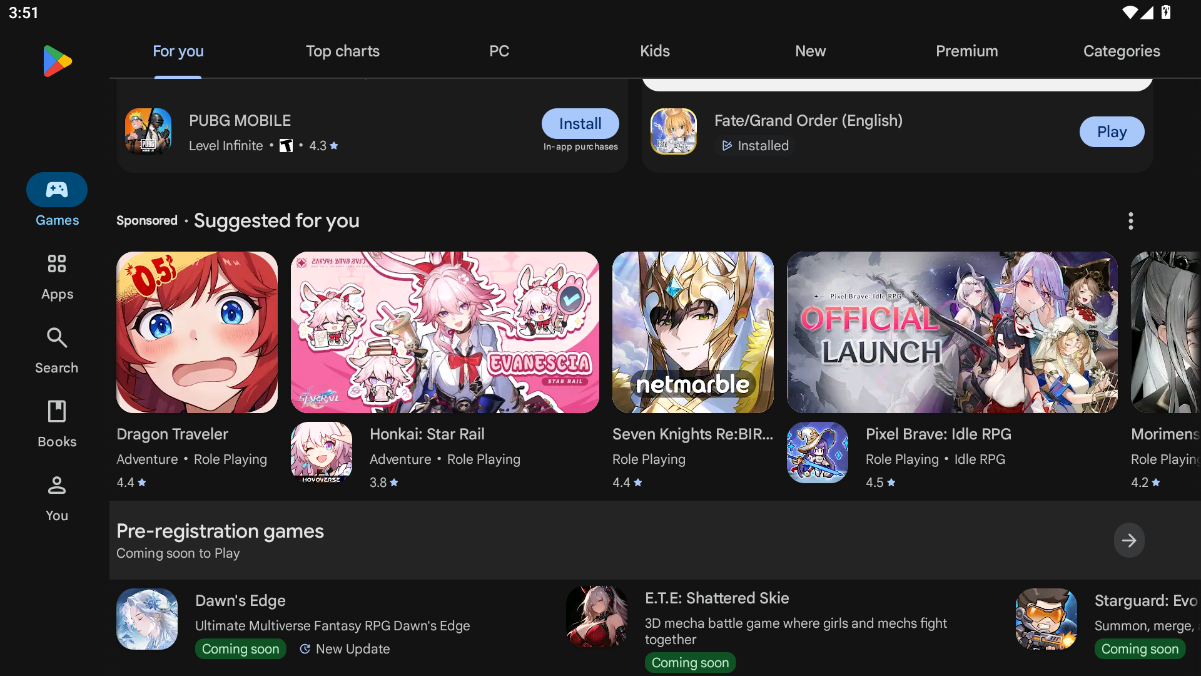This screenshot has height=676, width=1201.
Task: Tap the Sponsored label
Action: pyautogui.click(x=147, y=221)
